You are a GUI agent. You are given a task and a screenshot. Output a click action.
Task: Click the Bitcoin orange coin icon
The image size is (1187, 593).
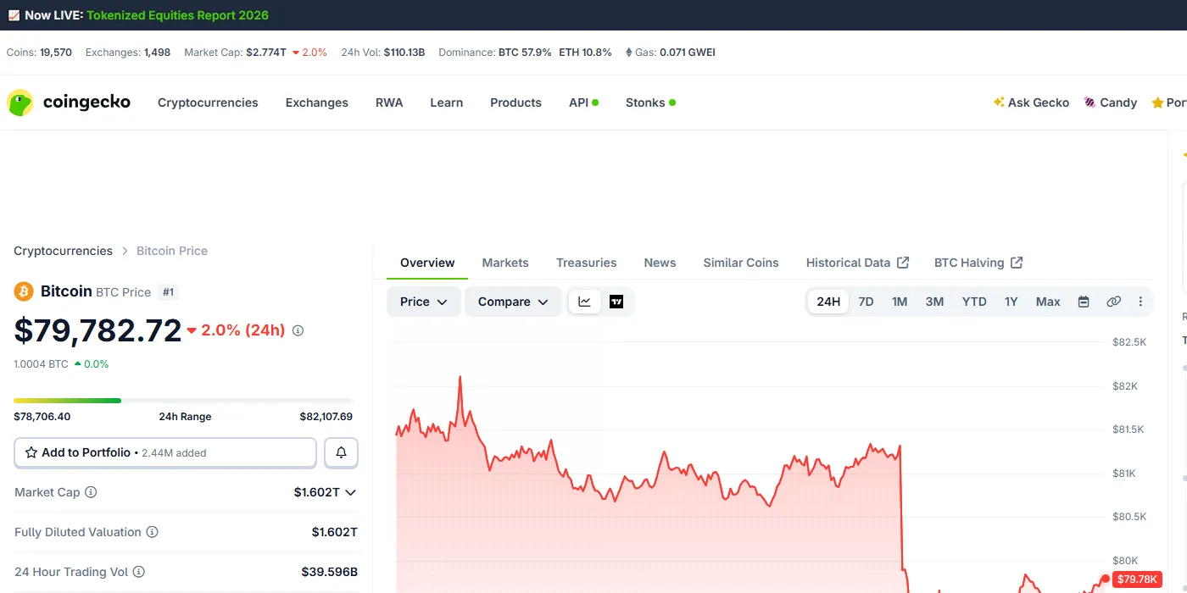tap(24, 291)
